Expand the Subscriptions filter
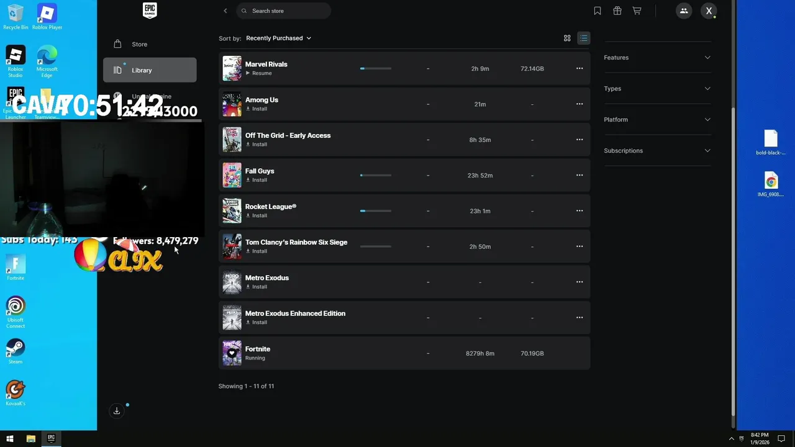Viewport: 795px width, 447px height. (x=657, y=151)
